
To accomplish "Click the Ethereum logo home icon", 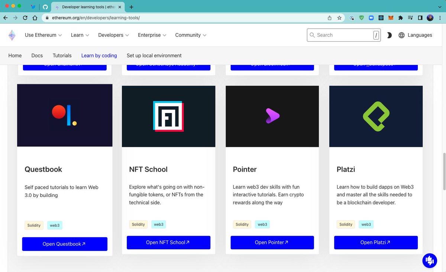I will pyautogui.click(x=12, y=35).
